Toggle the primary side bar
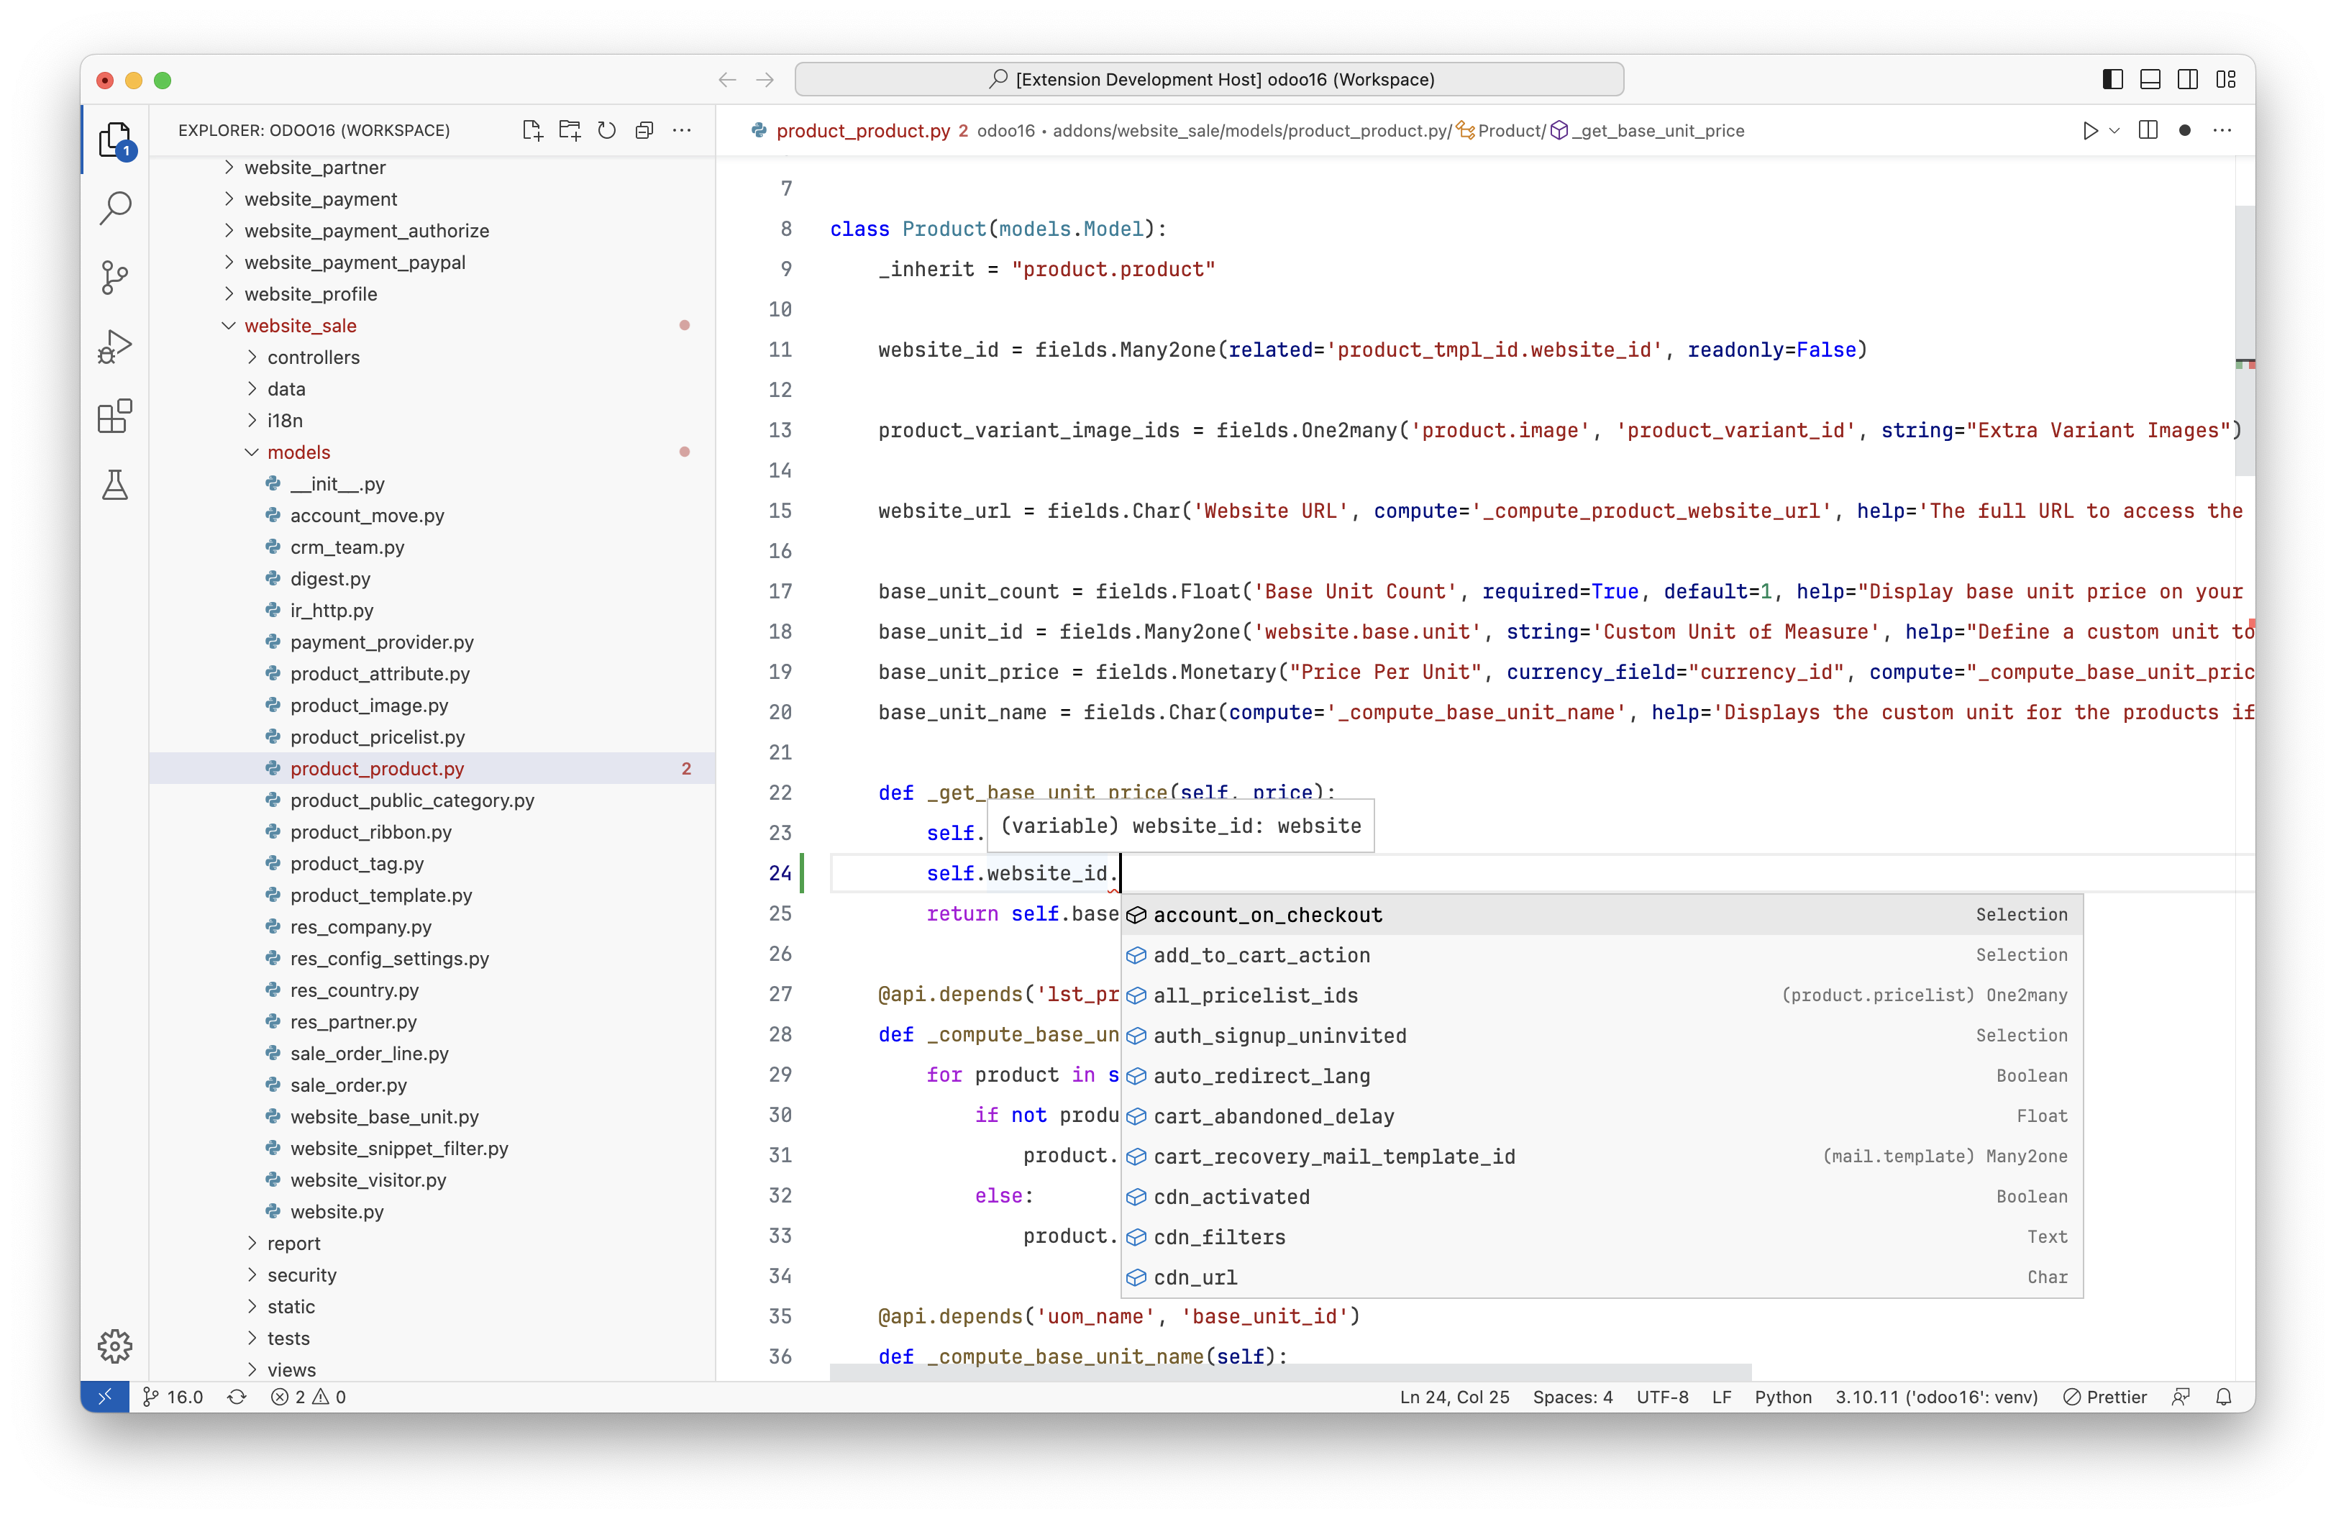This screenshot has width=2336, height=1519. click(x=2112, y=80)
